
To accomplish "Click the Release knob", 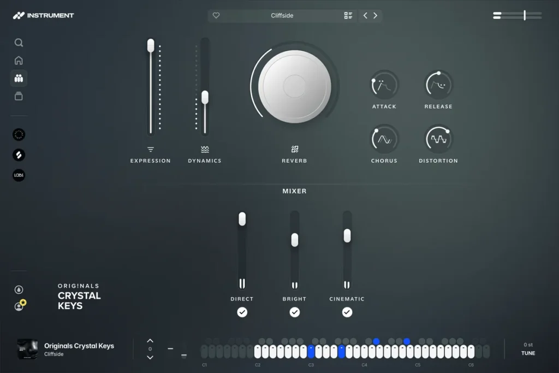I will [x=438, y=85].
